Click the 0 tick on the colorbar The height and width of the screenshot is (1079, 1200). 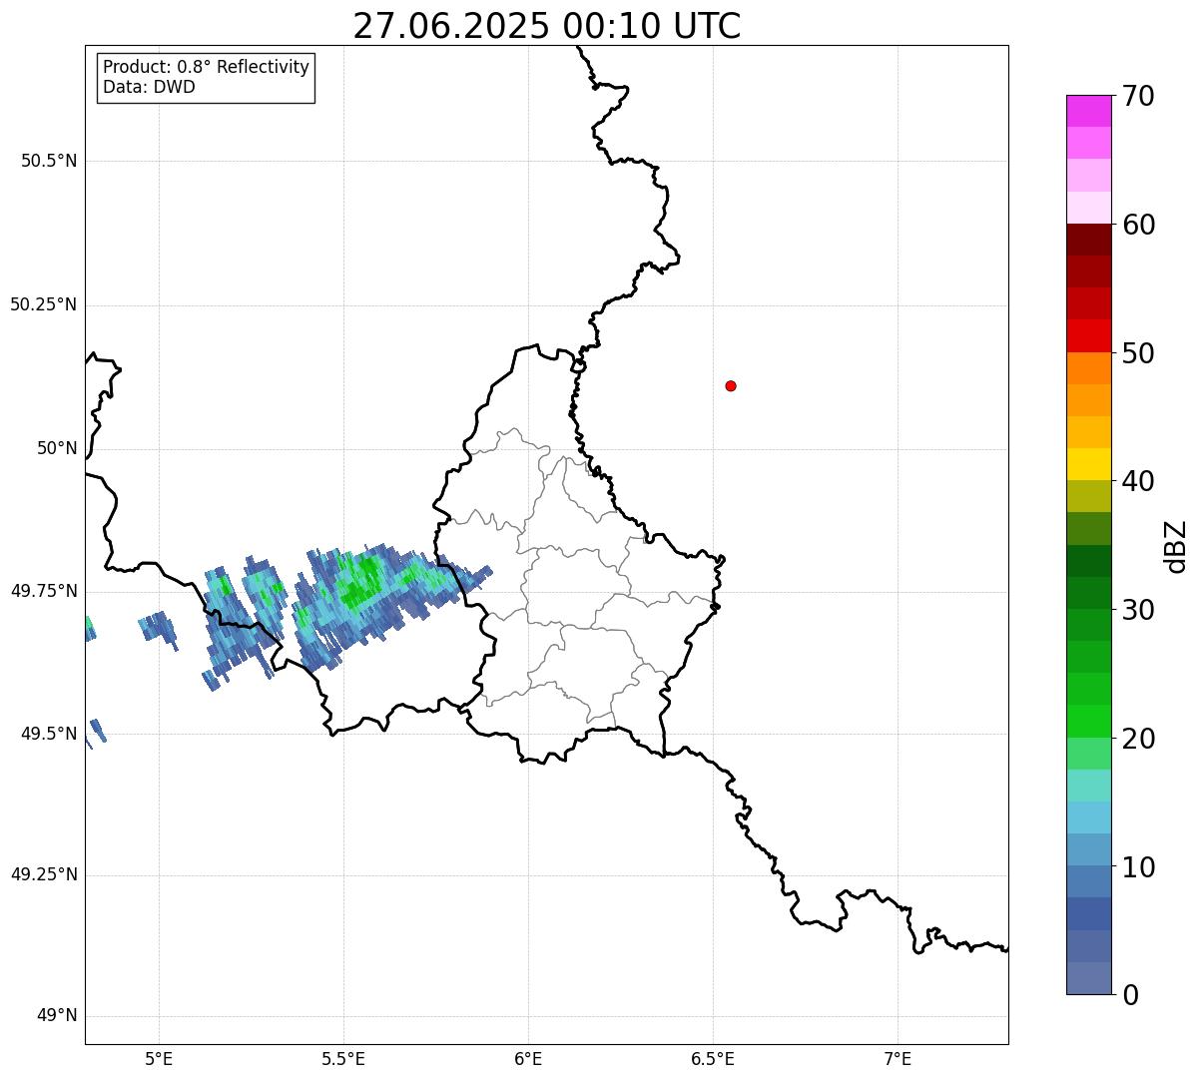pyautogui.click(x=1129, y=994)
